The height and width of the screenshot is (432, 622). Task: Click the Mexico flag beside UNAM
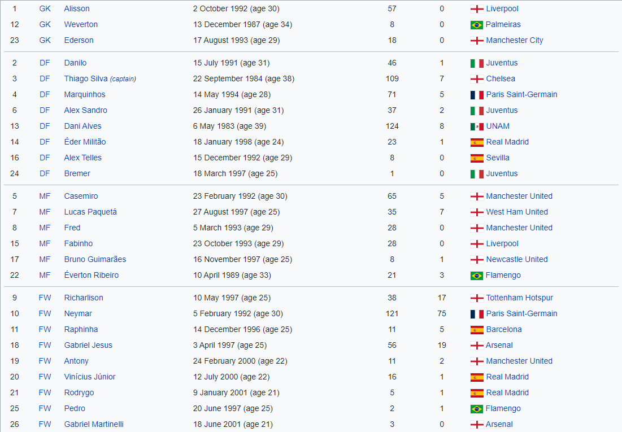tap(477, 126)
